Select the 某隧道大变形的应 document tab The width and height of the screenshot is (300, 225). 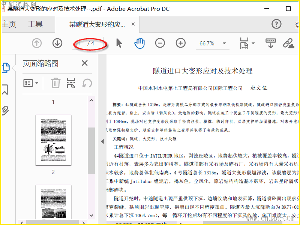97,24
